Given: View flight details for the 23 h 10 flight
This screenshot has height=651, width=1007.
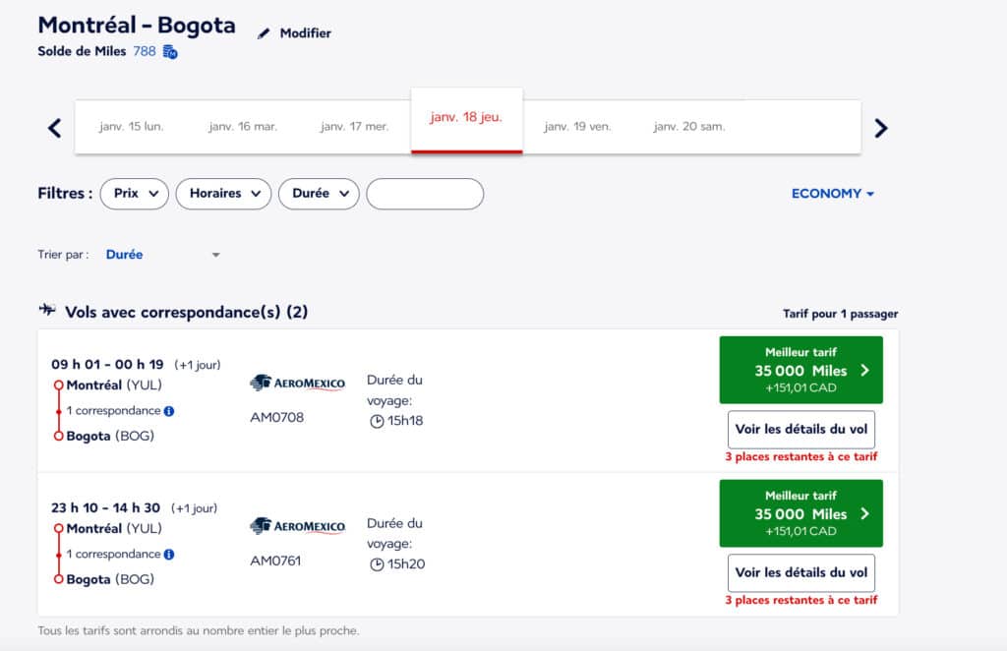Looking at the screenshot, I should click(800, 572).
